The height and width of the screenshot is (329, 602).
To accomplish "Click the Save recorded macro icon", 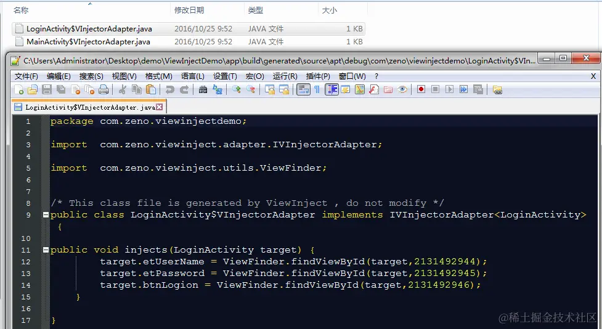I will pos(478,90).
